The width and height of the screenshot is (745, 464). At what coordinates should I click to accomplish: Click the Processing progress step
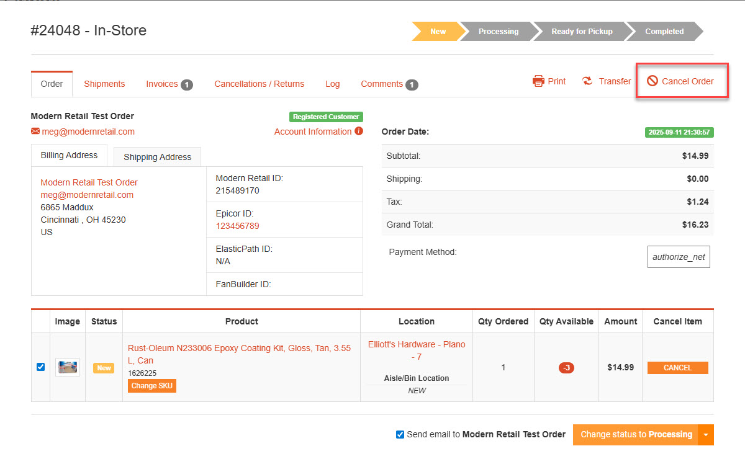coord(499,32)
